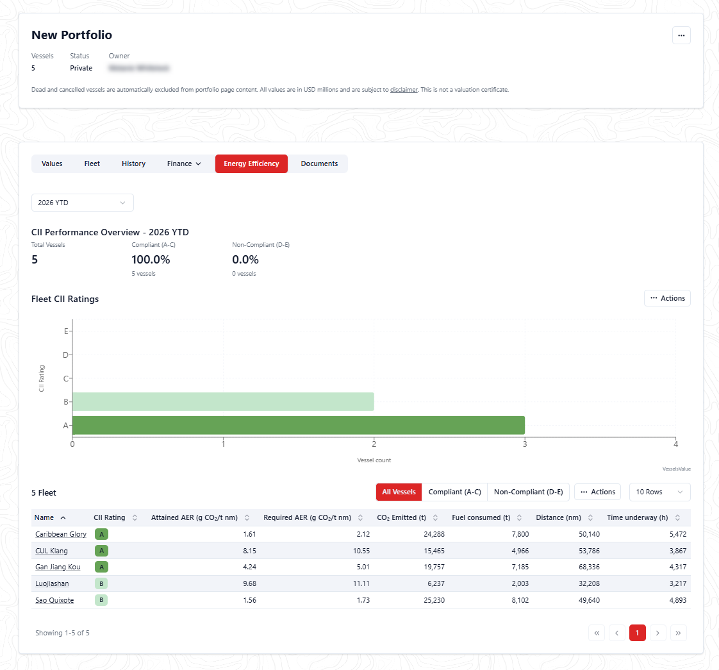Open Caribbean Glory vessel page
This screenshot has width=719, height=670.
[x=61, y=534]
